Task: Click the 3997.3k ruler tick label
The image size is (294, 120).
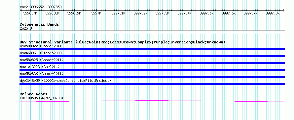Action: pyautogui.click(x=163, y=13)
